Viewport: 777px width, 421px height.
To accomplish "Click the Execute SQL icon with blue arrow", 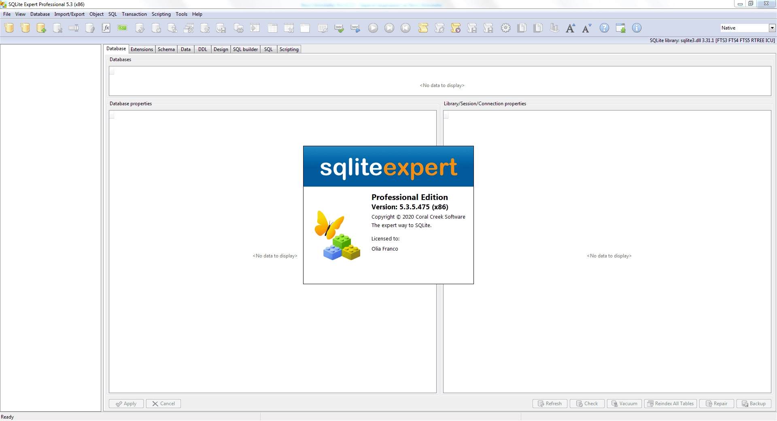I will 355,28.
